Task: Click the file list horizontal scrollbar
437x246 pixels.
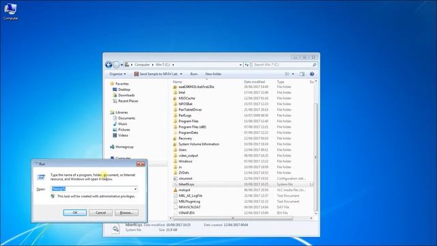Action: [x=233, y=218]
